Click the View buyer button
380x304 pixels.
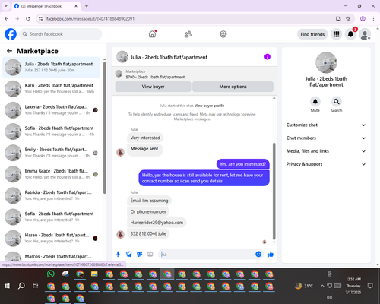(x=153, y=87)
